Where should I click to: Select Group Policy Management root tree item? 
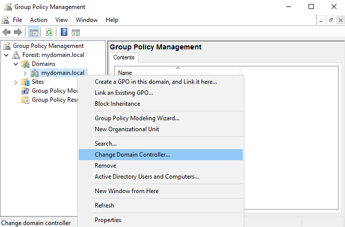point(41,46)
